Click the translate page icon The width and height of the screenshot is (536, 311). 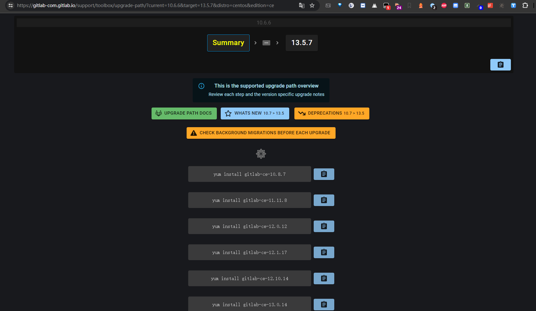301,5
